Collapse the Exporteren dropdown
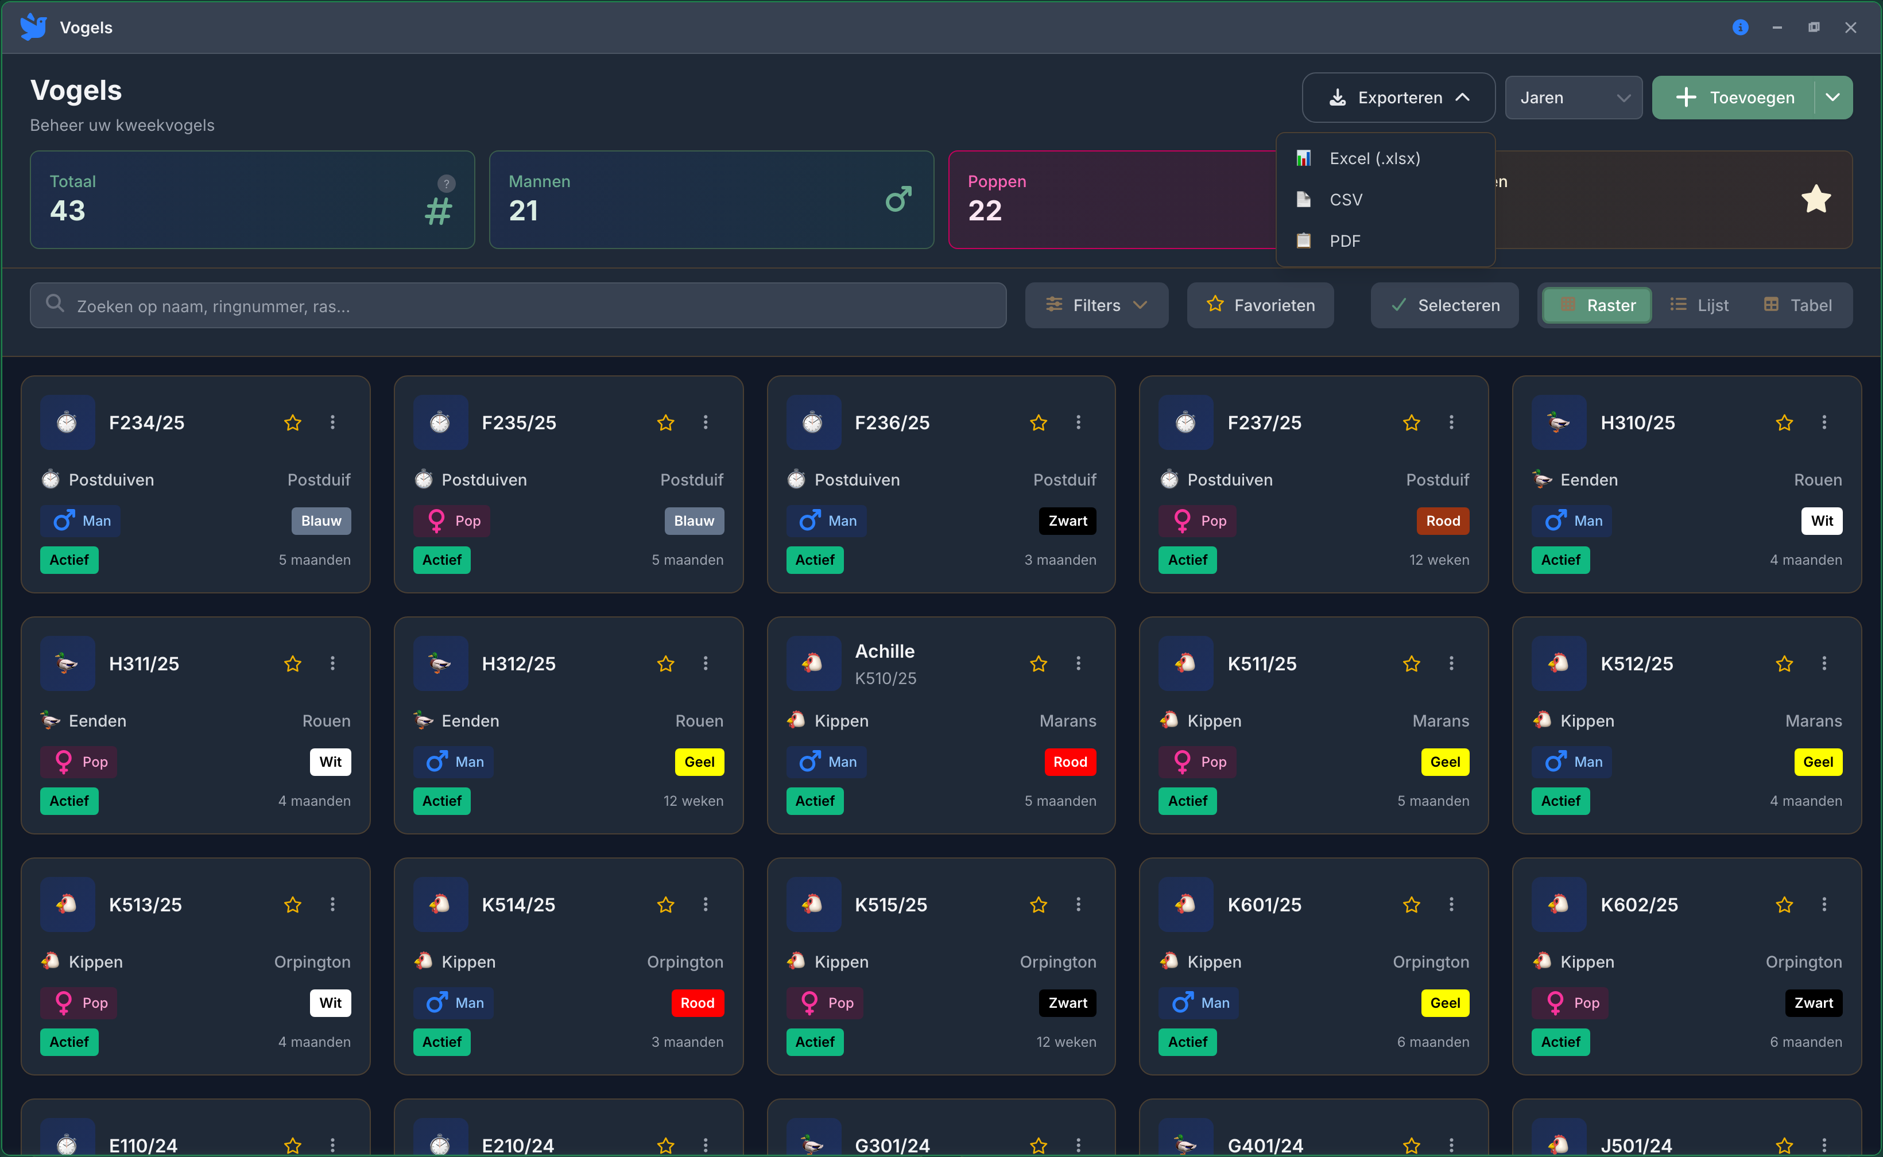The width and height of the screenshot is (1883, 1157). tap(1398, 97)
